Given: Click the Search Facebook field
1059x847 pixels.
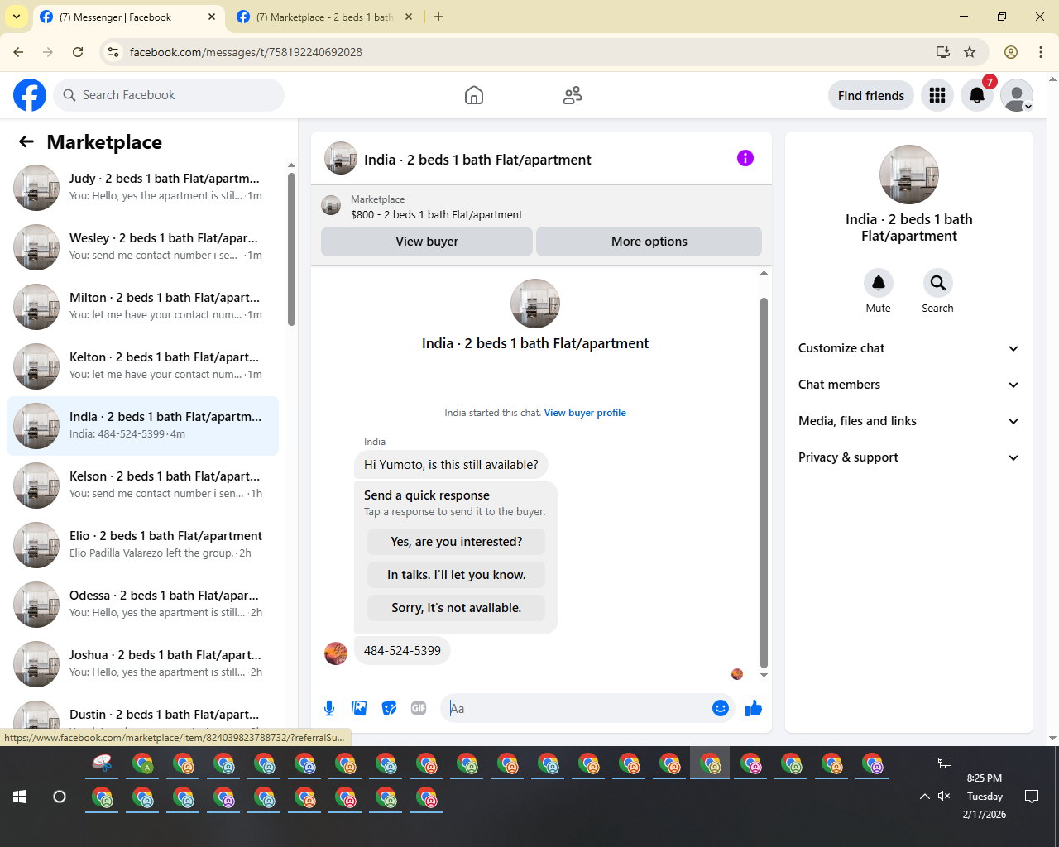Looking at the screenshot, I should (x=169, y=95).
